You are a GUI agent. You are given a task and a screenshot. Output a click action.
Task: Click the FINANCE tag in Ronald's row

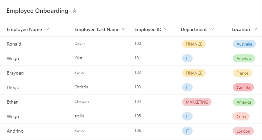pos(194,44)
